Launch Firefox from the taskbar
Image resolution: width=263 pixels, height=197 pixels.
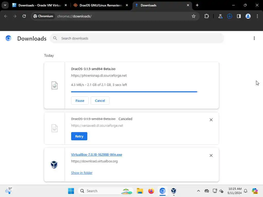pyautogui.click(x=151, y=191)
